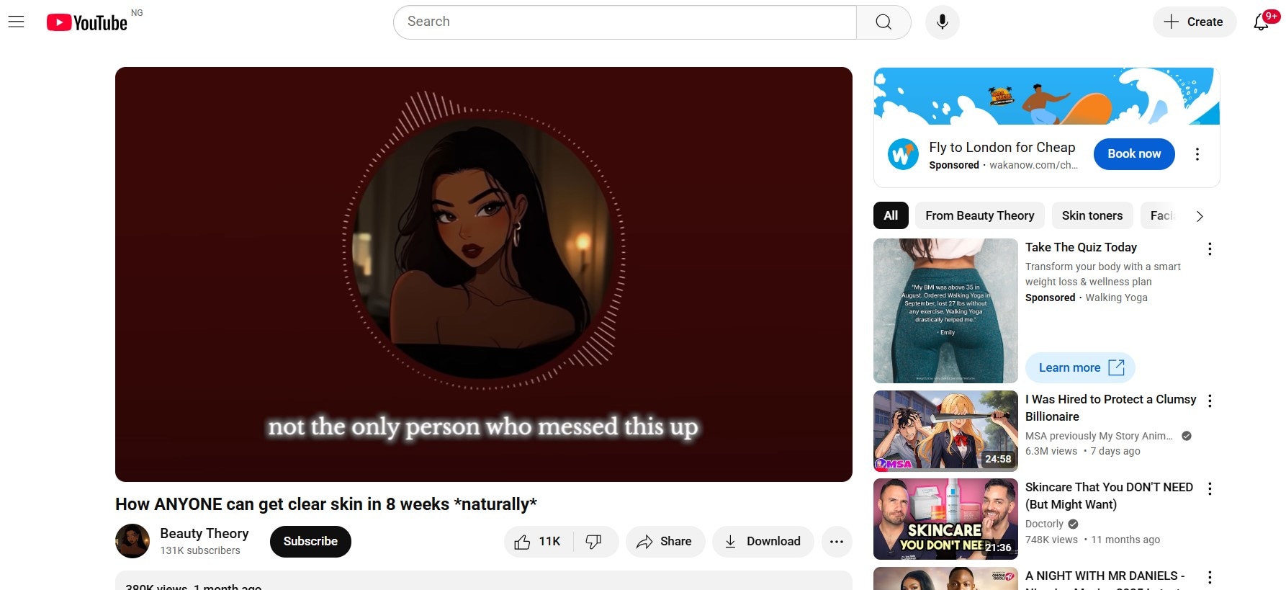Click Learn more on Walking Yoga ad
1286x590 pixels.
pos(1080,367)
